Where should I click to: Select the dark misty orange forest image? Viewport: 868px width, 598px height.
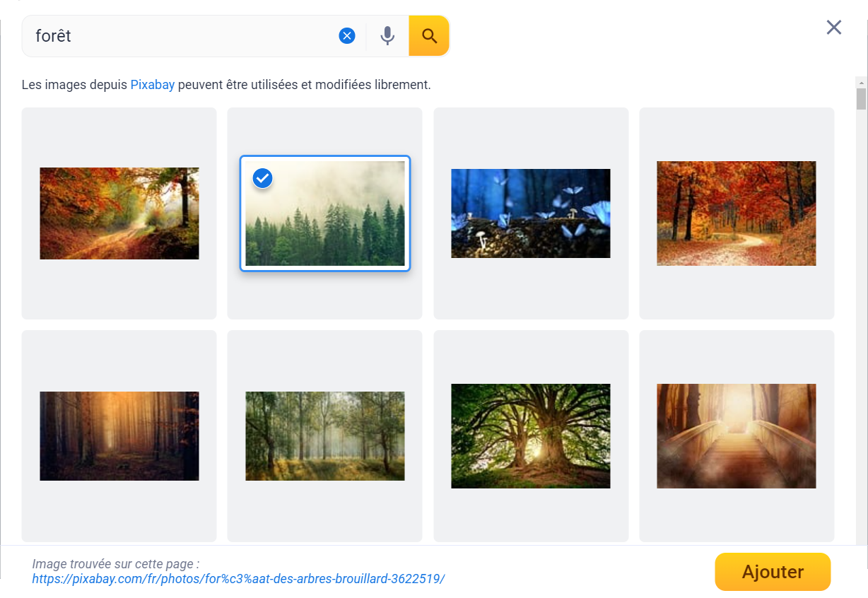click(119, 436)
